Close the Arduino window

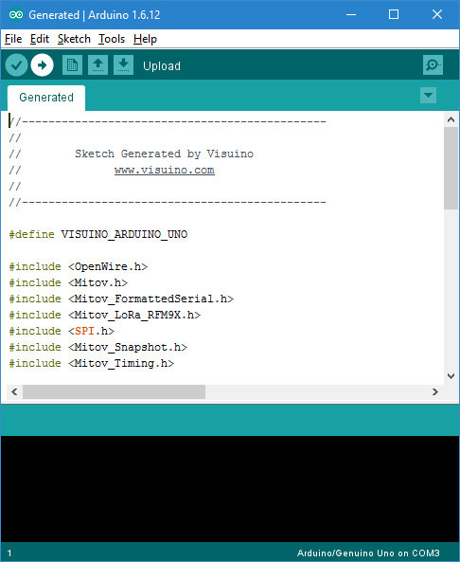[437, 15]
